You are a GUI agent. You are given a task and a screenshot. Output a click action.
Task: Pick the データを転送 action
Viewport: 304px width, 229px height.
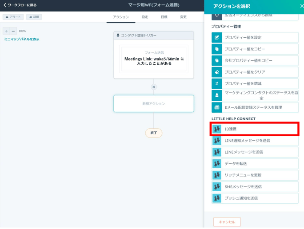click(255, 164)
